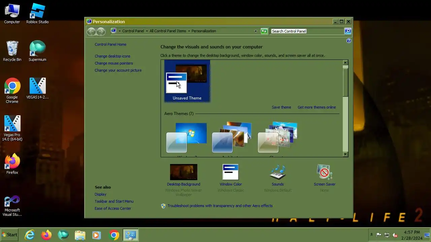Select the Windows 7 Aero theme
This screenshot has width=431, height=242.
point(187,139)
